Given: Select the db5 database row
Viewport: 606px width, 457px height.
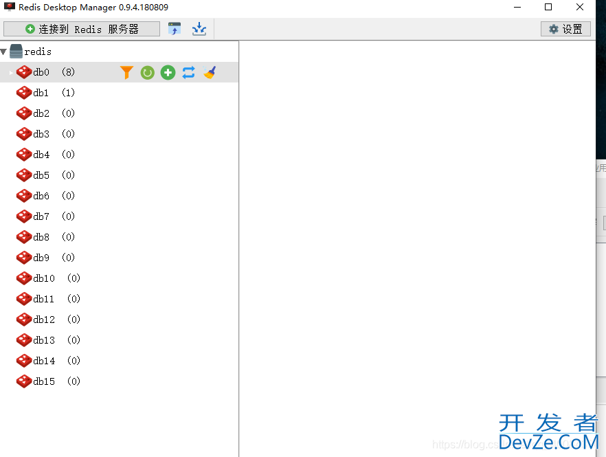Looking at the screenshot, I should click(119, 175).
